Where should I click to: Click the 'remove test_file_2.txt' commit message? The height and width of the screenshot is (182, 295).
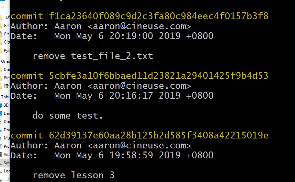93,56
